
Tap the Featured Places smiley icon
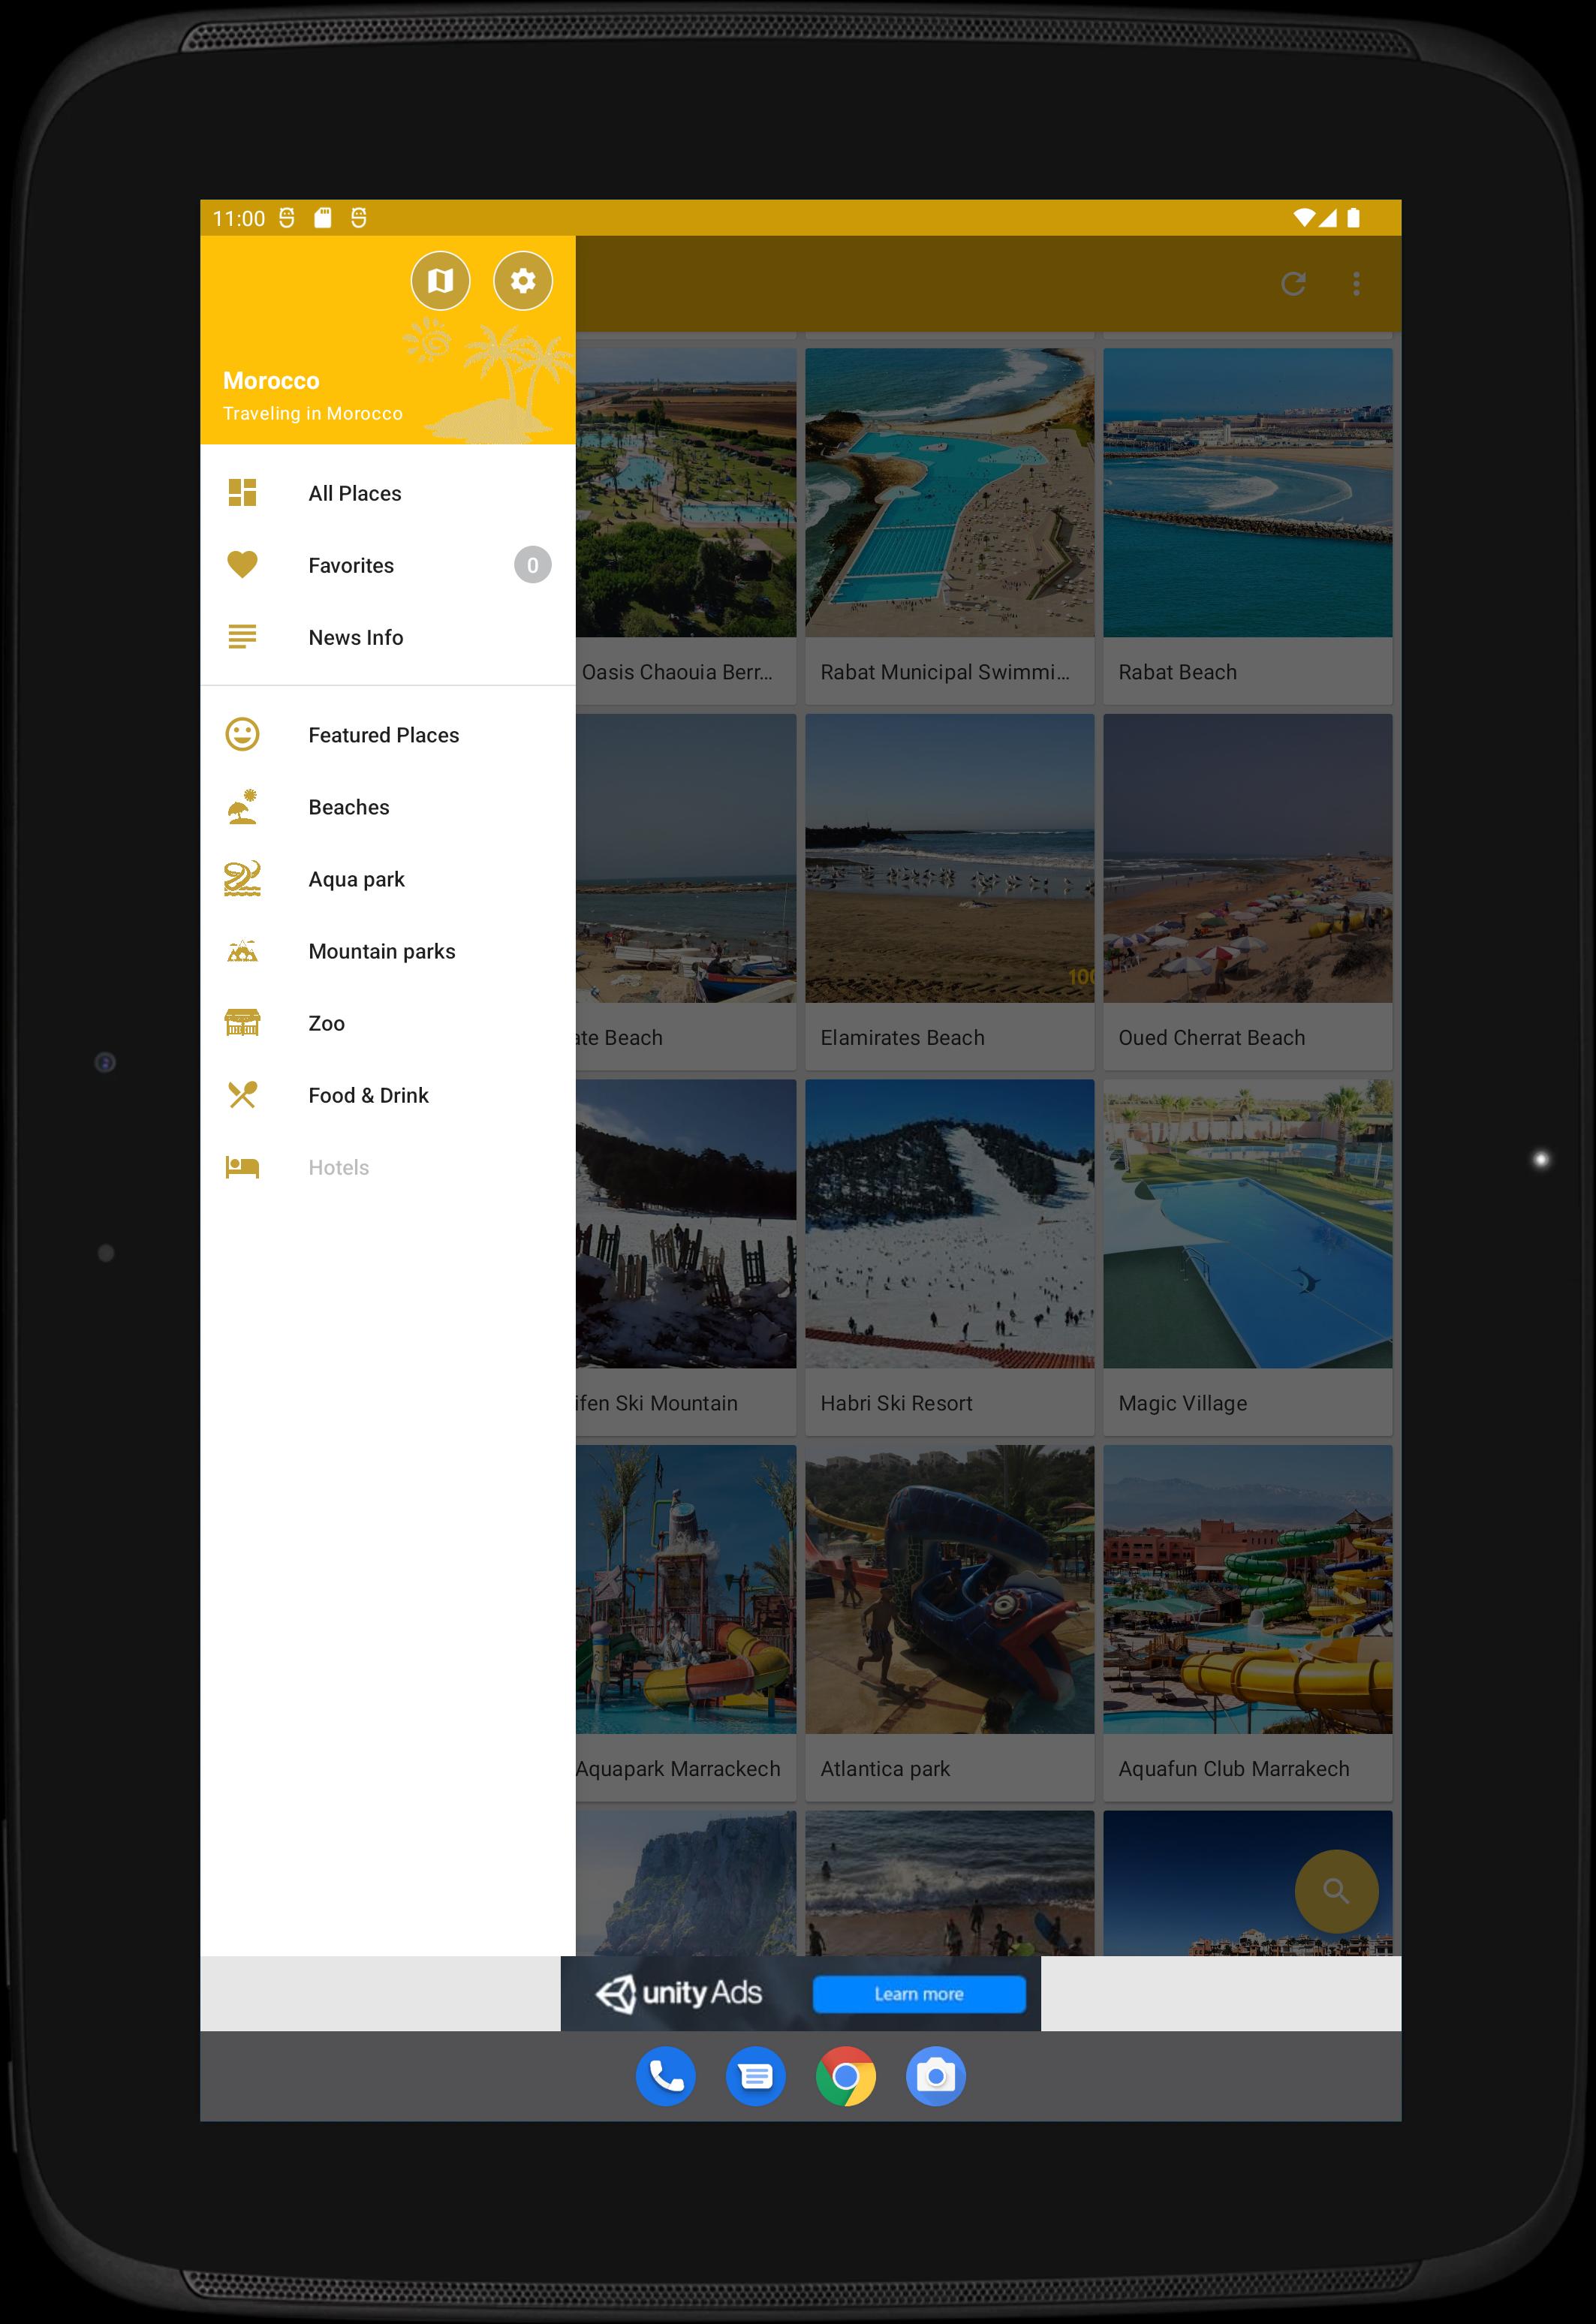(242, 735)
